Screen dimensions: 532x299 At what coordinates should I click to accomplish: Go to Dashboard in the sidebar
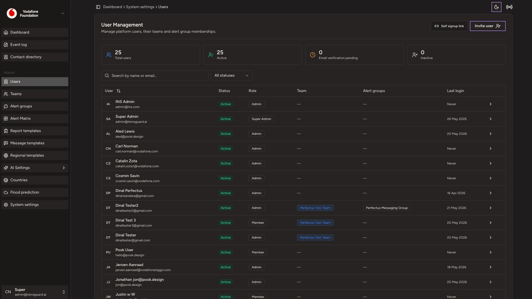point(35,32)
